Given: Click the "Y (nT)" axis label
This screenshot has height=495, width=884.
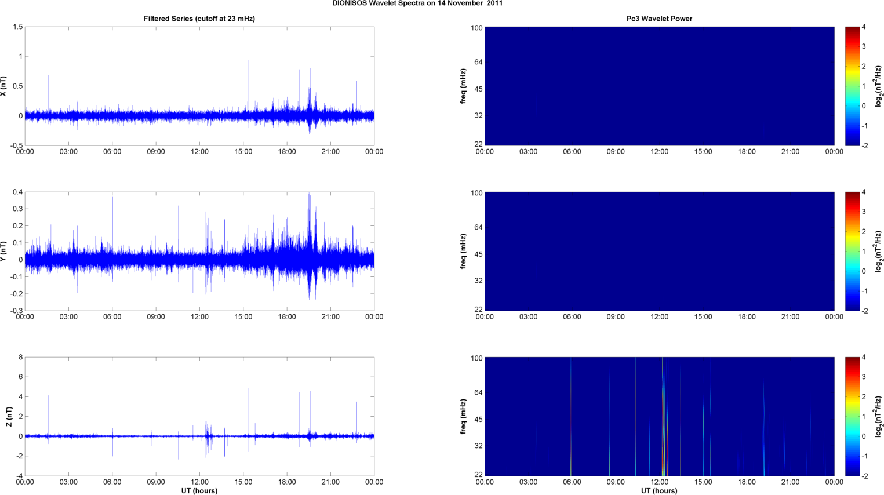Looking at the screenshot, I should (x=4, y=252).
